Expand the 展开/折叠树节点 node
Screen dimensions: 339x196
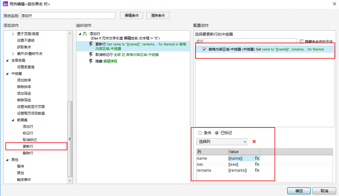[13, 54]
